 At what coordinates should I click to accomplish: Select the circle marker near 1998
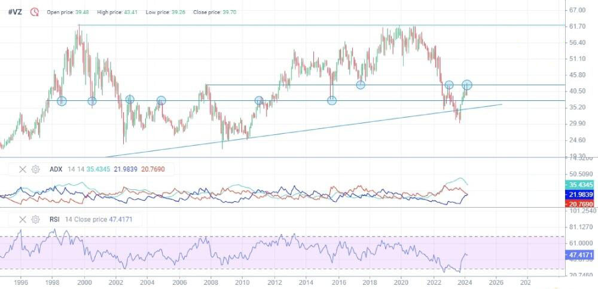pyautogui.click(x=62, y=101)
